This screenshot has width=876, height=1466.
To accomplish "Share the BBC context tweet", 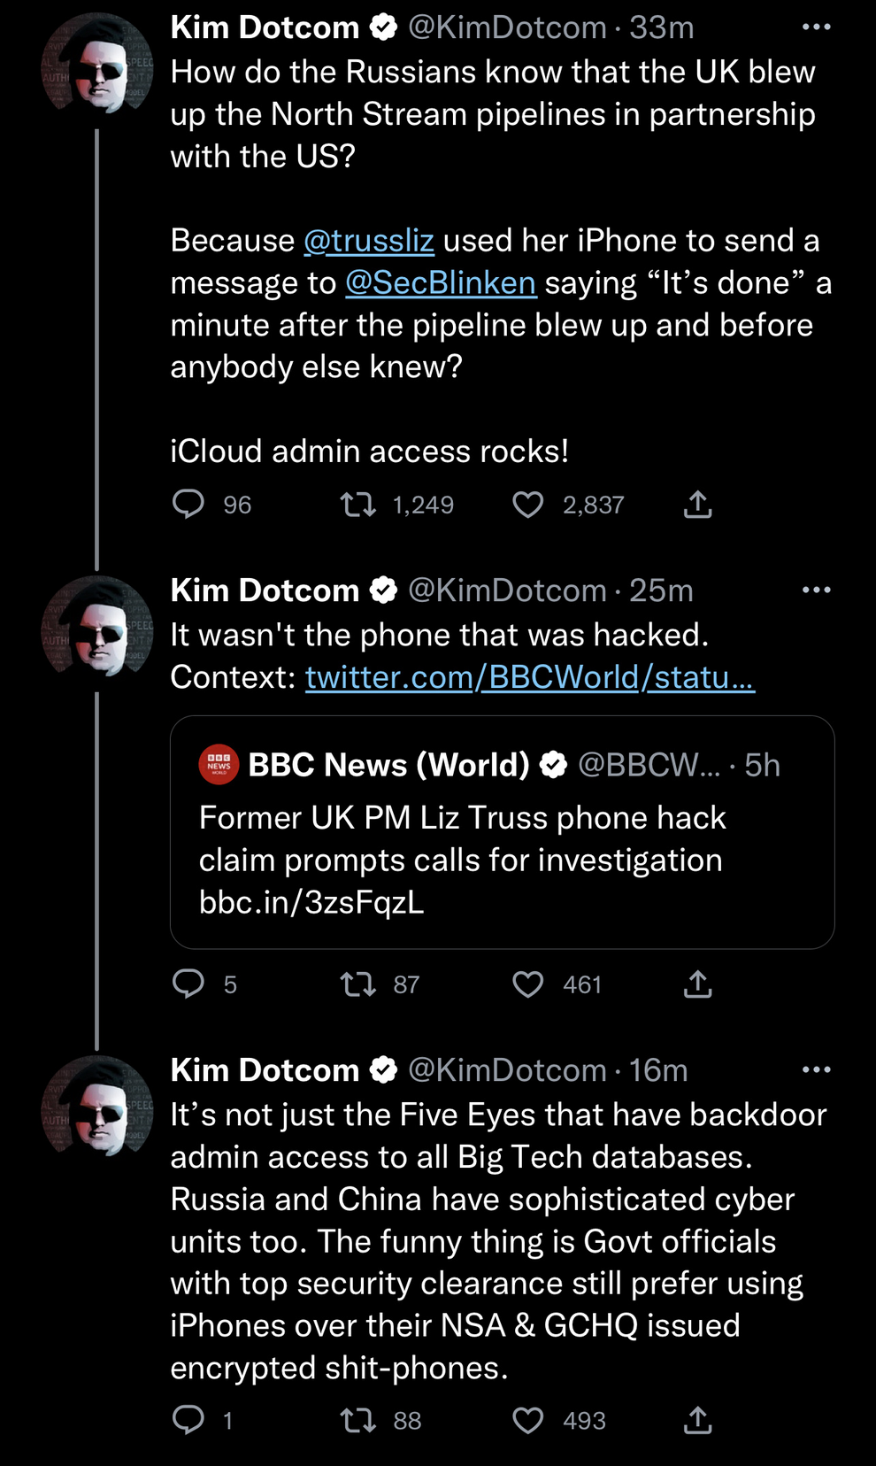I will (697, 984).
